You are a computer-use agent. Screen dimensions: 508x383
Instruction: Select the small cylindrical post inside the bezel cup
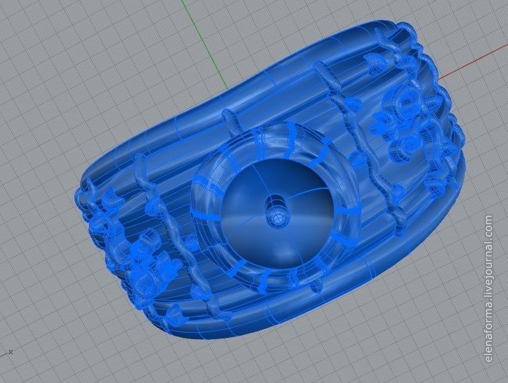276,211
